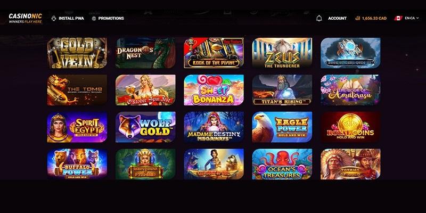Open the Sweet Bonanza slot
426x213 pixels.
pos(214,90)
